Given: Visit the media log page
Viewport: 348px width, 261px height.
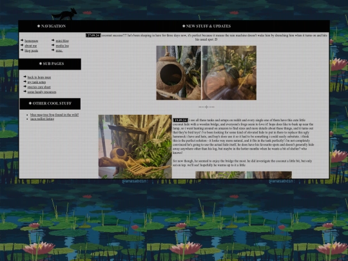Looking at the screenshot, I should click(62, 46).
